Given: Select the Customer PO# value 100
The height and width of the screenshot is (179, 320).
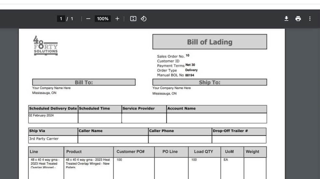Looking at the screenshot, I should (119, 159).
